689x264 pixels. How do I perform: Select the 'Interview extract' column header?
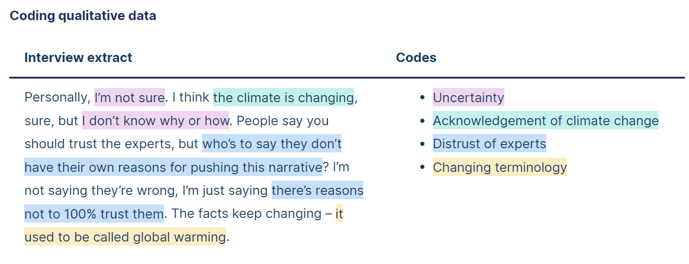click(78, 57)
